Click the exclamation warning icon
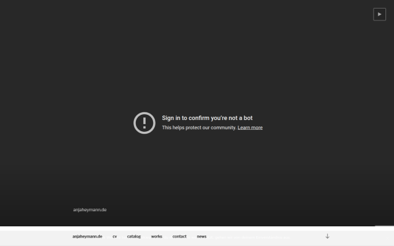The height and width of the screenshot is (246, 394). click(x=144, y=123)
